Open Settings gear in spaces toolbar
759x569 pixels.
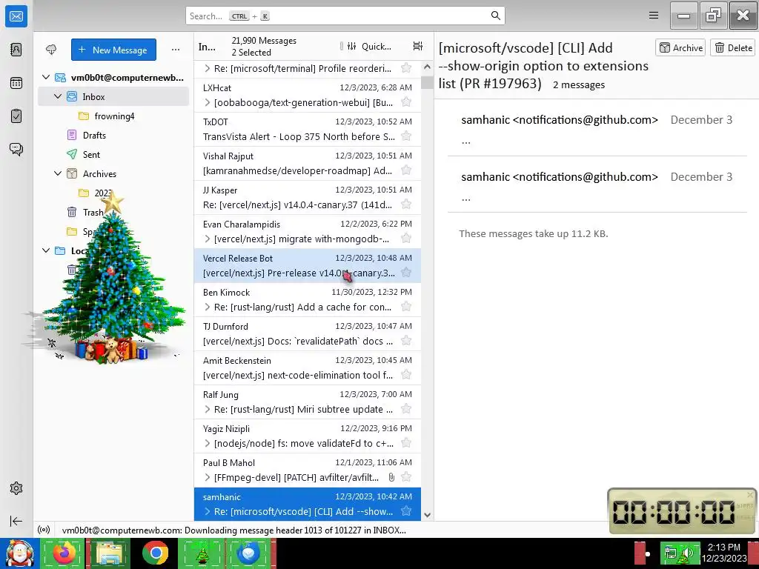click(x=16, y=488)
